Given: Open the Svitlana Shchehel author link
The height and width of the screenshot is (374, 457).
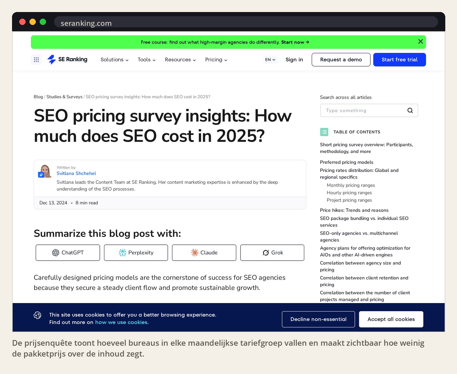Looking at the screenshot, I should pos(76,173).
